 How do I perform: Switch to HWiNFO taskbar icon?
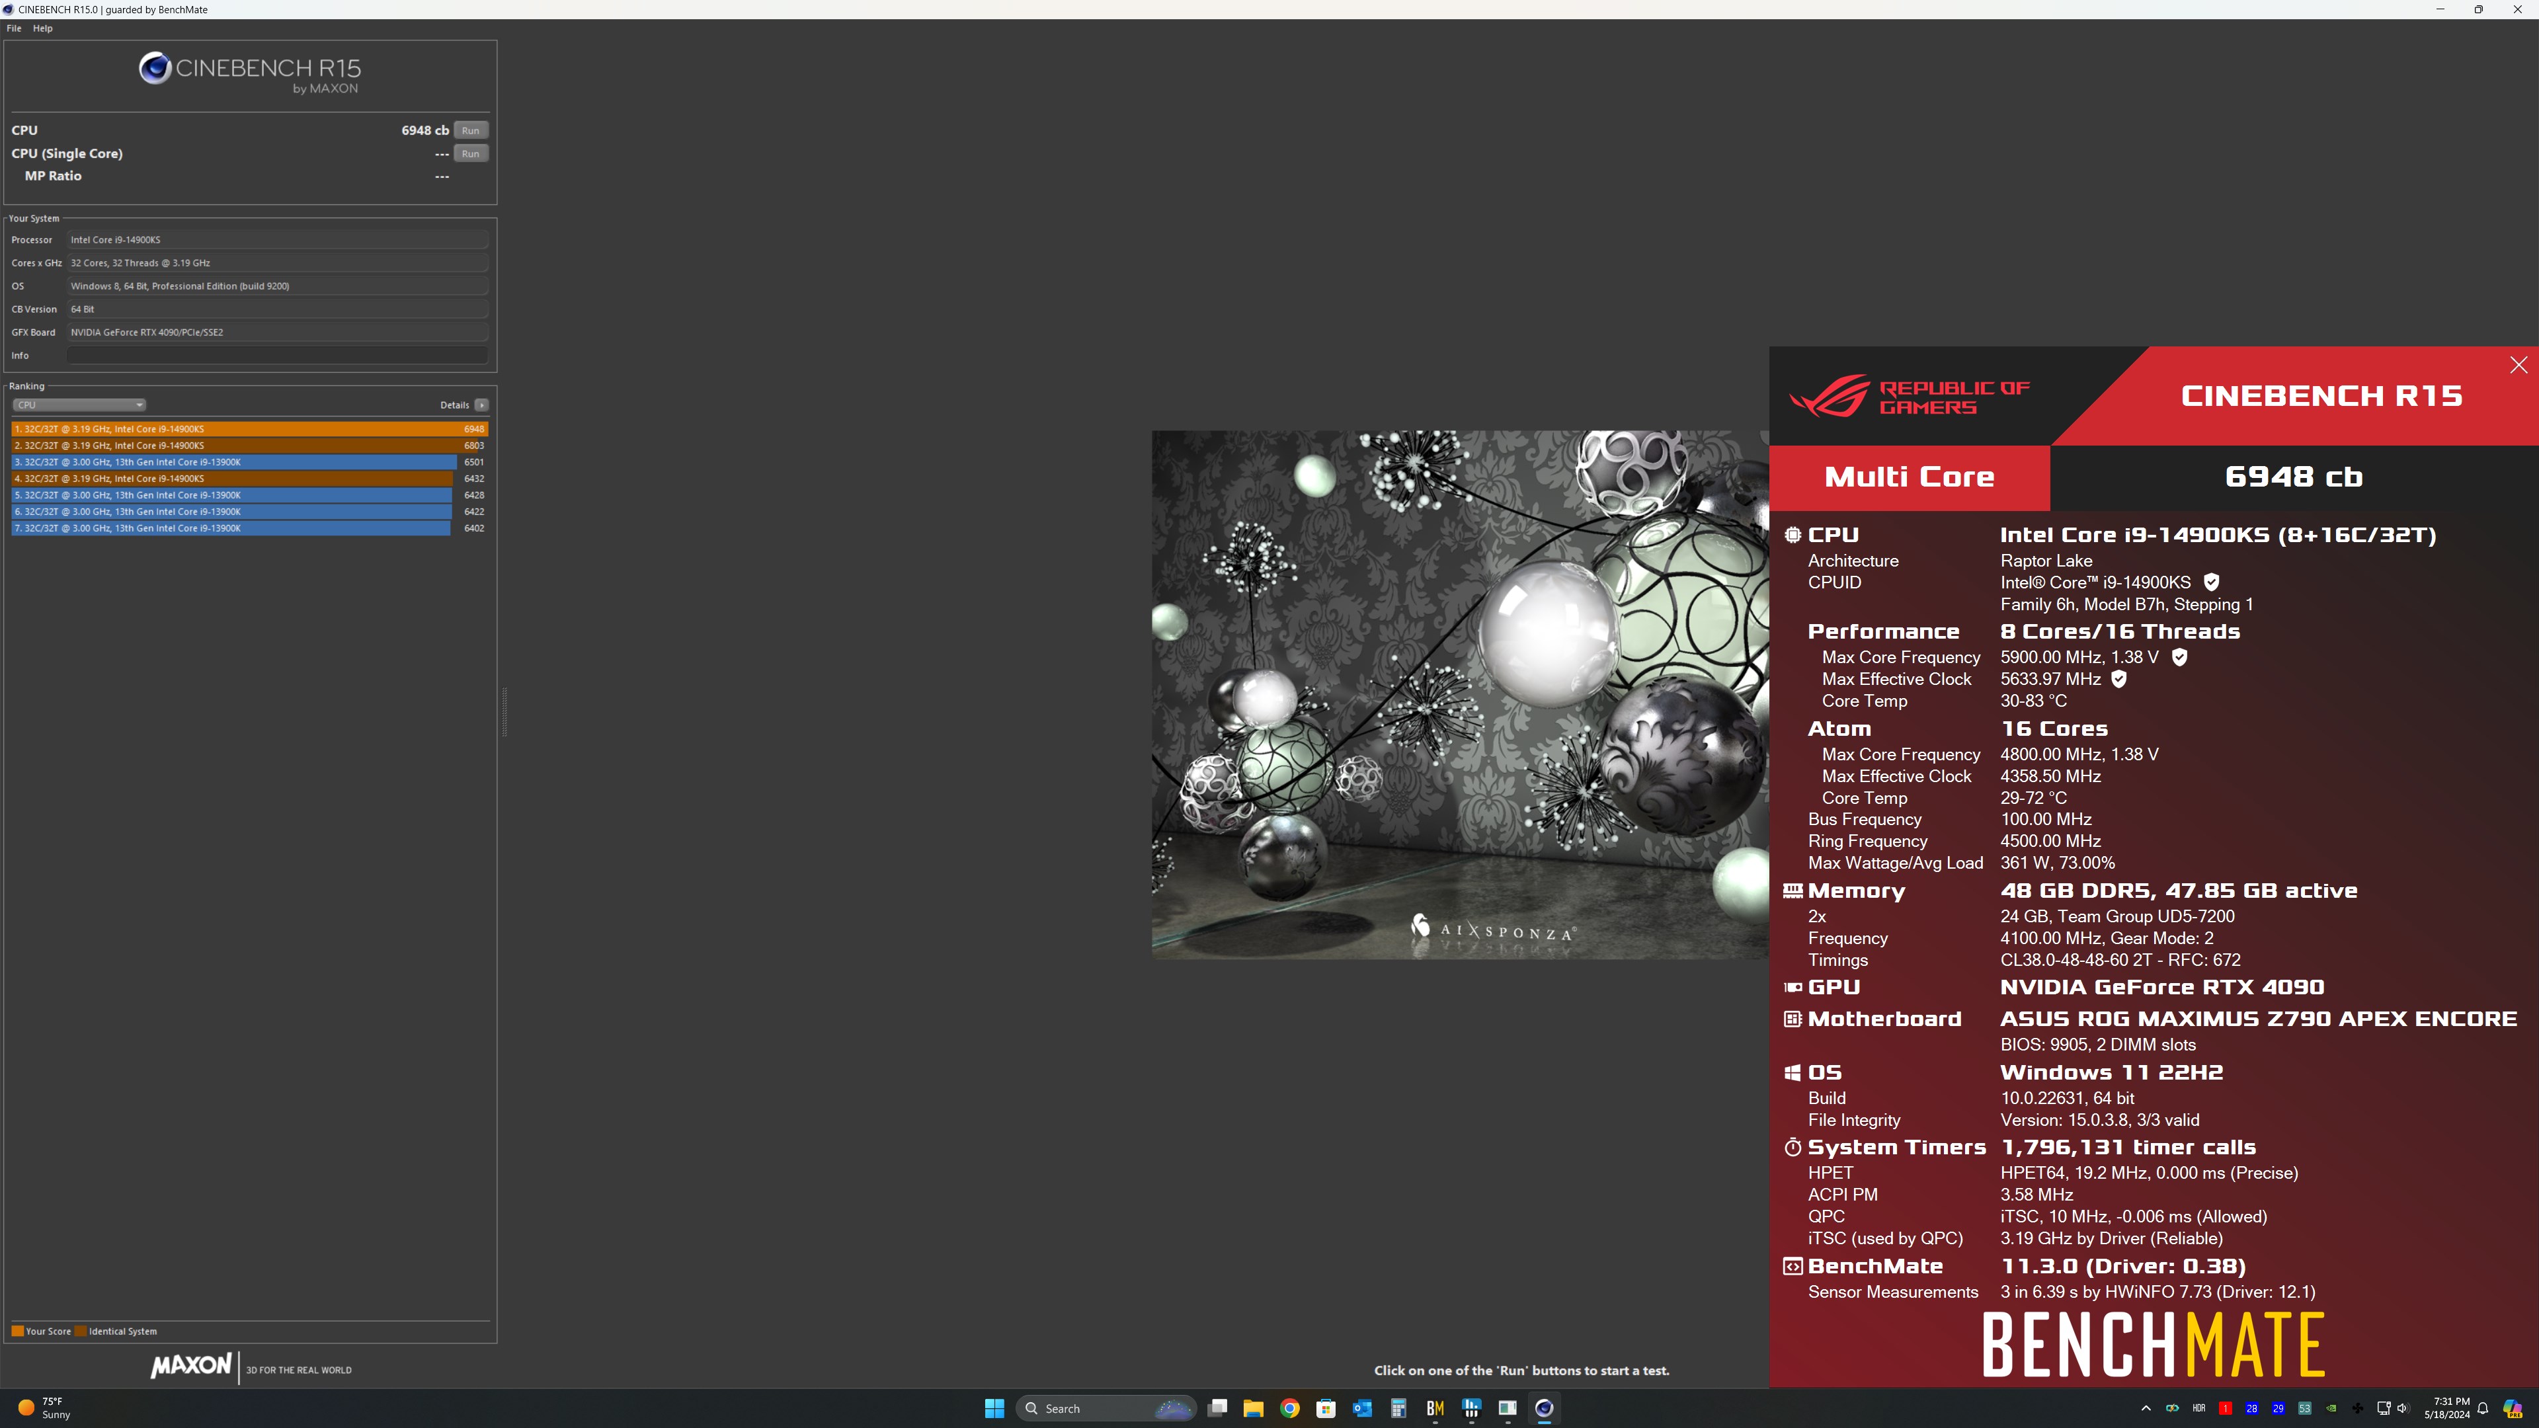(x=1472, y=1408)
